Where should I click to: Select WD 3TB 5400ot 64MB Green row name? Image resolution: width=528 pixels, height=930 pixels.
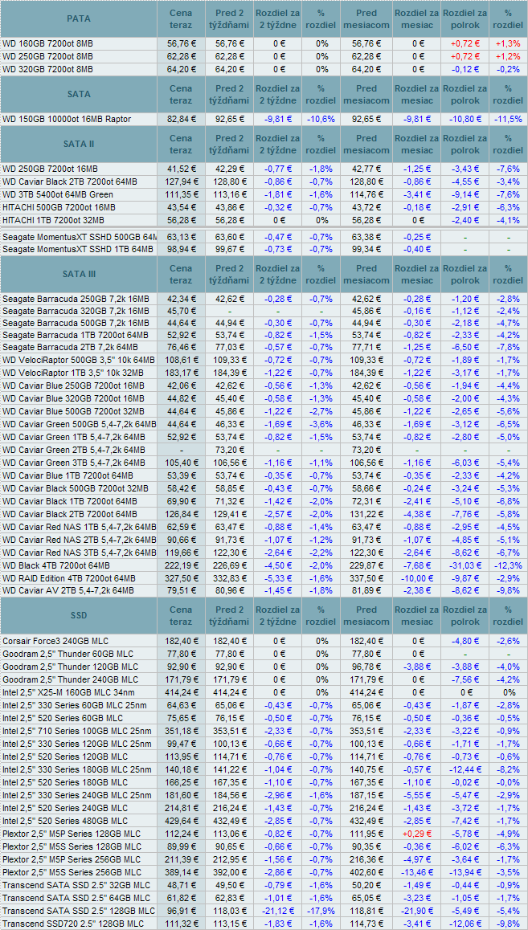[58, 194]
